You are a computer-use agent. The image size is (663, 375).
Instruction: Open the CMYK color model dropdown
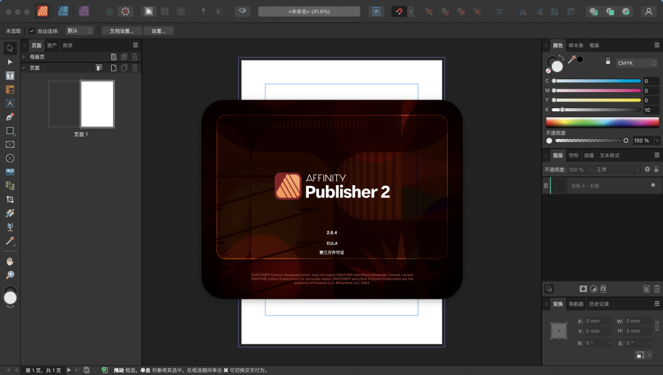(x=637, y=63)
